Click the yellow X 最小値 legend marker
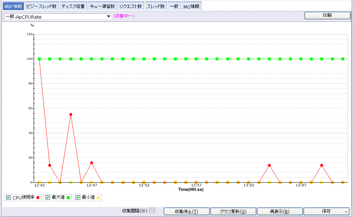353x217 pixels. tap(98, 198)
